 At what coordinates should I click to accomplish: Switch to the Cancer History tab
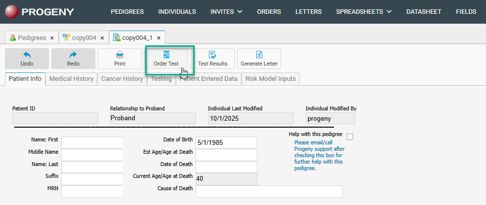[x=122, y=79]
